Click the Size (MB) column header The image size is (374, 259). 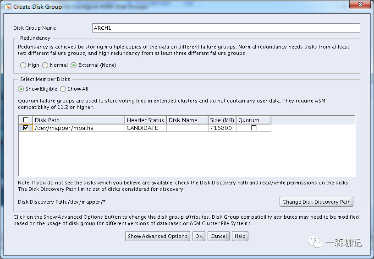tap(222, 120)
